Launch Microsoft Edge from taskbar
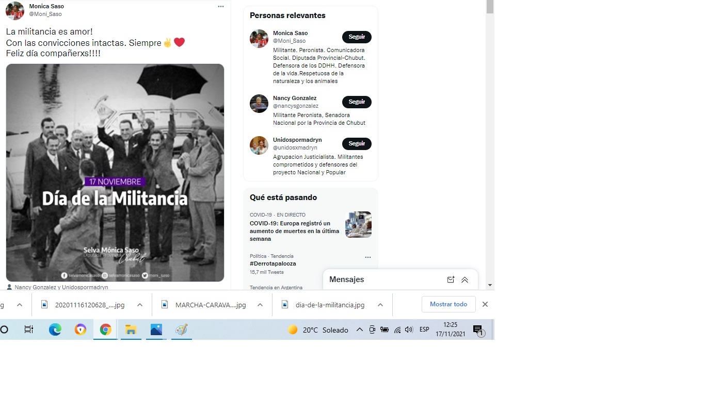Image resolution: width=705 pixels, height=396 pixels. (x=55, y=329)
